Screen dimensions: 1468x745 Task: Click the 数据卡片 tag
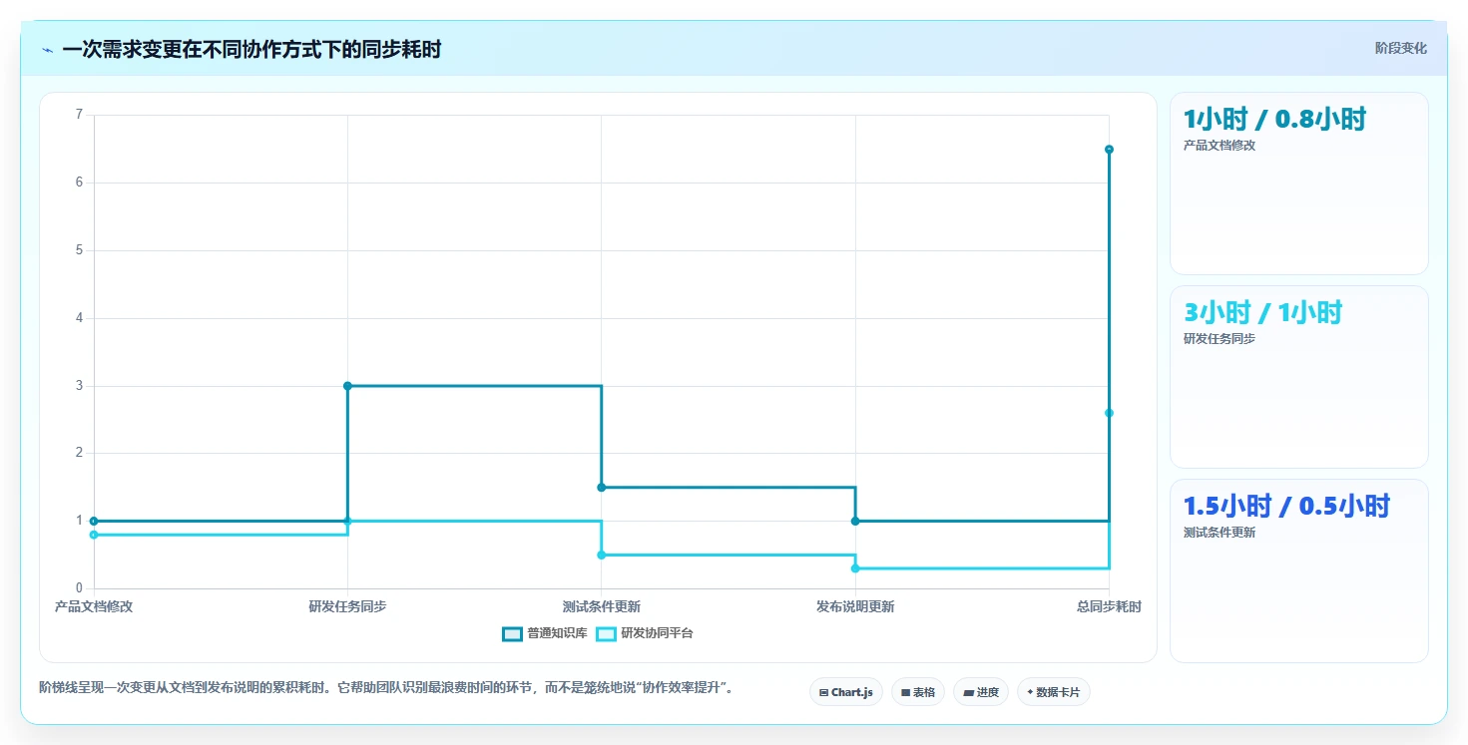(x=1053, y=692)
